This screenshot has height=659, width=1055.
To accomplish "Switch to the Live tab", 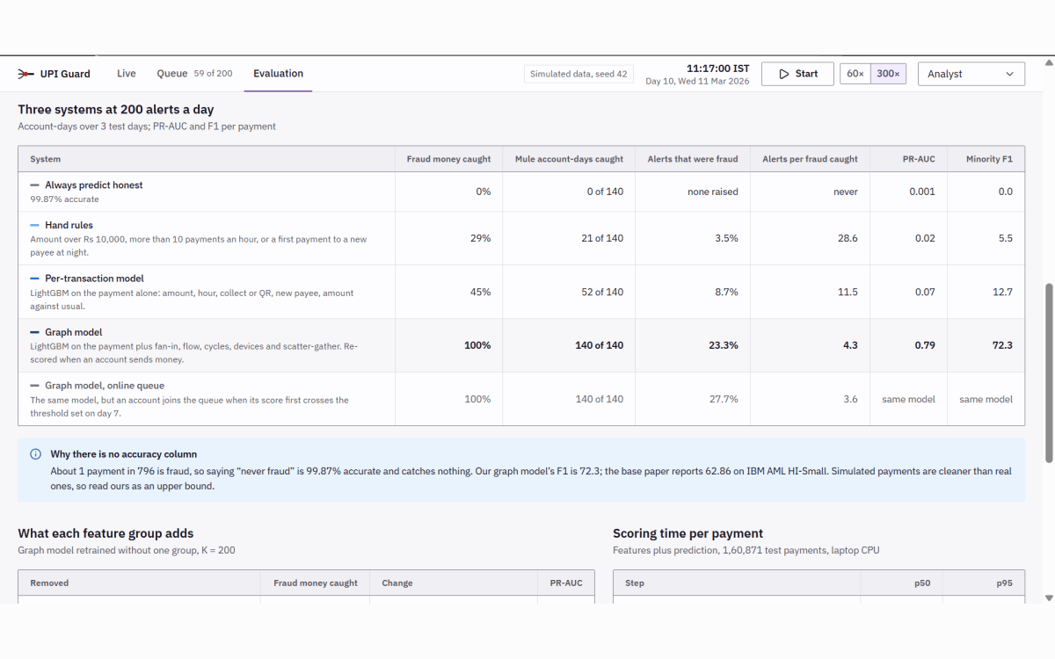I will click(x=127, y=74).
